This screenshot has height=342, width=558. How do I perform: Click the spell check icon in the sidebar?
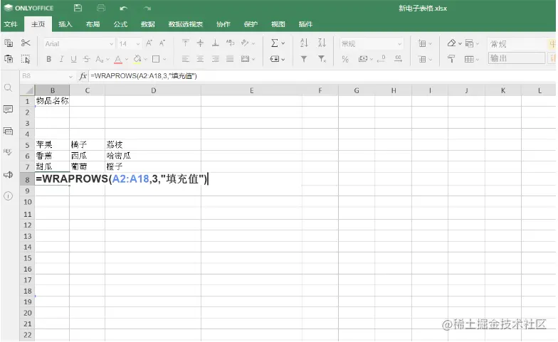point(9,152)
